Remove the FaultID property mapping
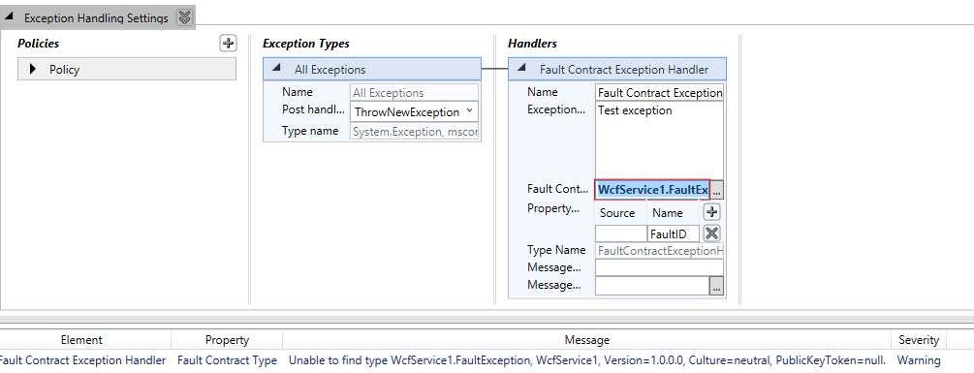 tap(712, 234)
